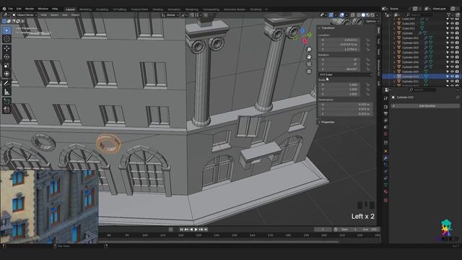Toggle X-ray mode in viewport header
This screenshot has height=260, width=462.
coord(353,14)
